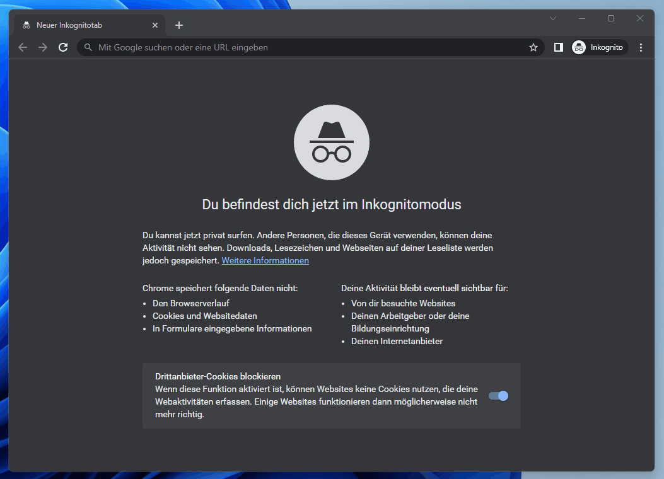The height and width of the screenshot is (479, 664).
Task: Click the Drittanbieter-Cookies blockieren heading
Action: 218,376
